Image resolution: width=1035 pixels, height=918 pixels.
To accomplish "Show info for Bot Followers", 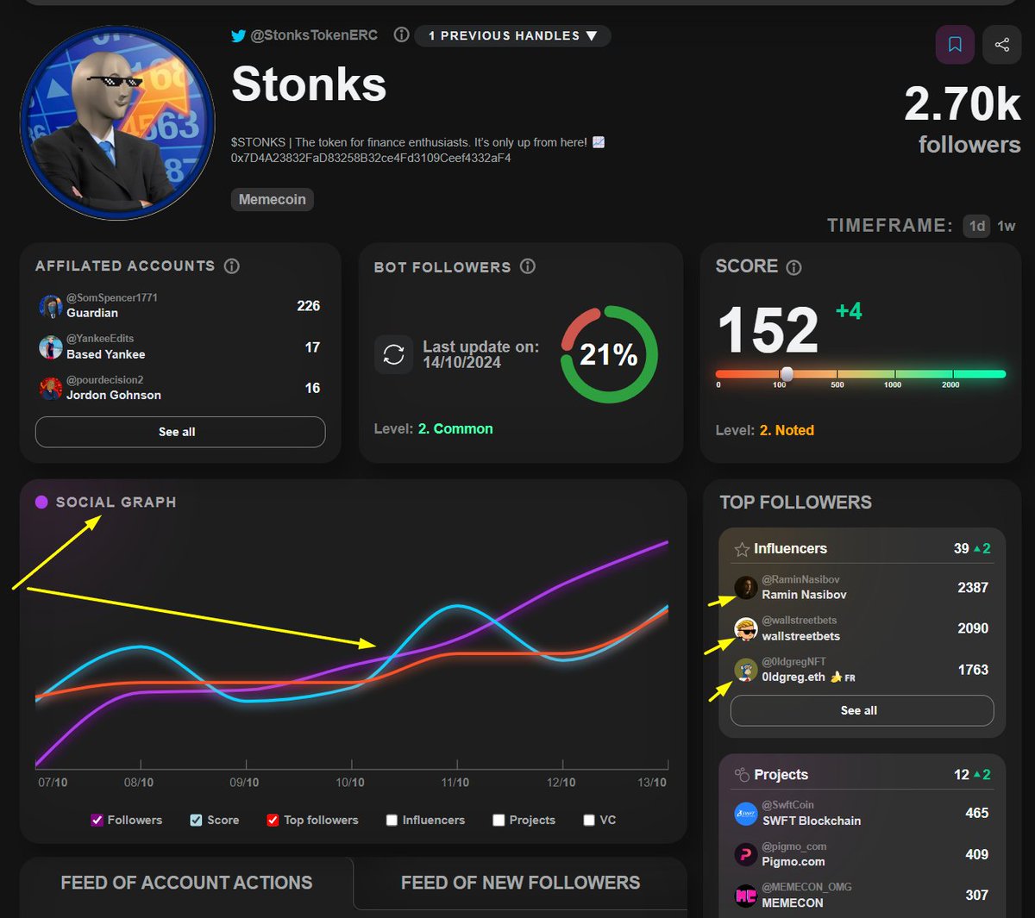I will pyautogui.click(x=528, y=266).
